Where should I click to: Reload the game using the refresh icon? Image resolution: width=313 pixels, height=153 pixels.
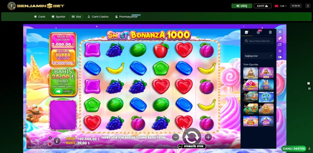point(280,44)
